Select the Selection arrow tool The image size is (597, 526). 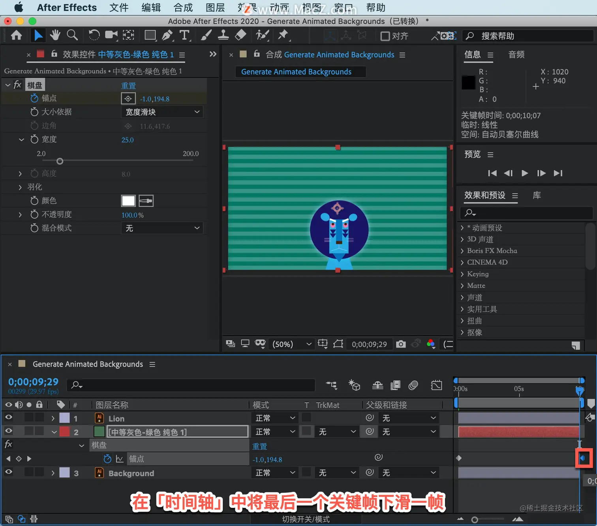coord(38,36)
